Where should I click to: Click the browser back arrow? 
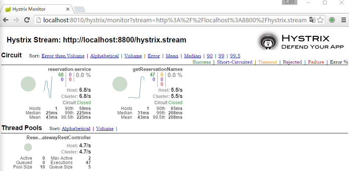6,20
